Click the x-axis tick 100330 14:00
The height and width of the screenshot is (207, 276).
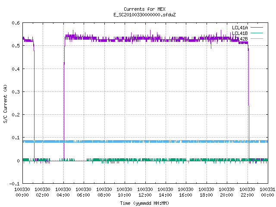click(x=165, y=192)
